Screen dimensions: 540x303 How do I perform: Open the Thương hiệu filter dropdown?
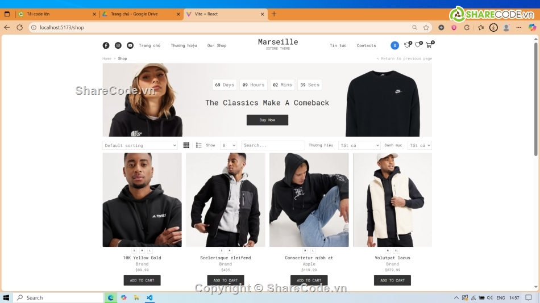359,145
